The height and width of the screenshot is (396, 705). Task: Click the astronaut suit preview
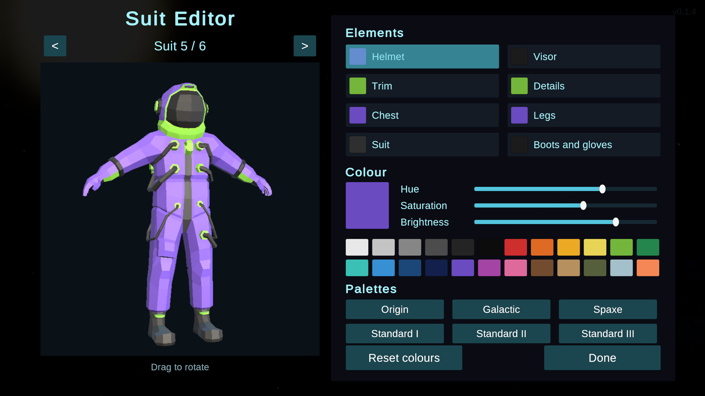[x=180, y=209]
